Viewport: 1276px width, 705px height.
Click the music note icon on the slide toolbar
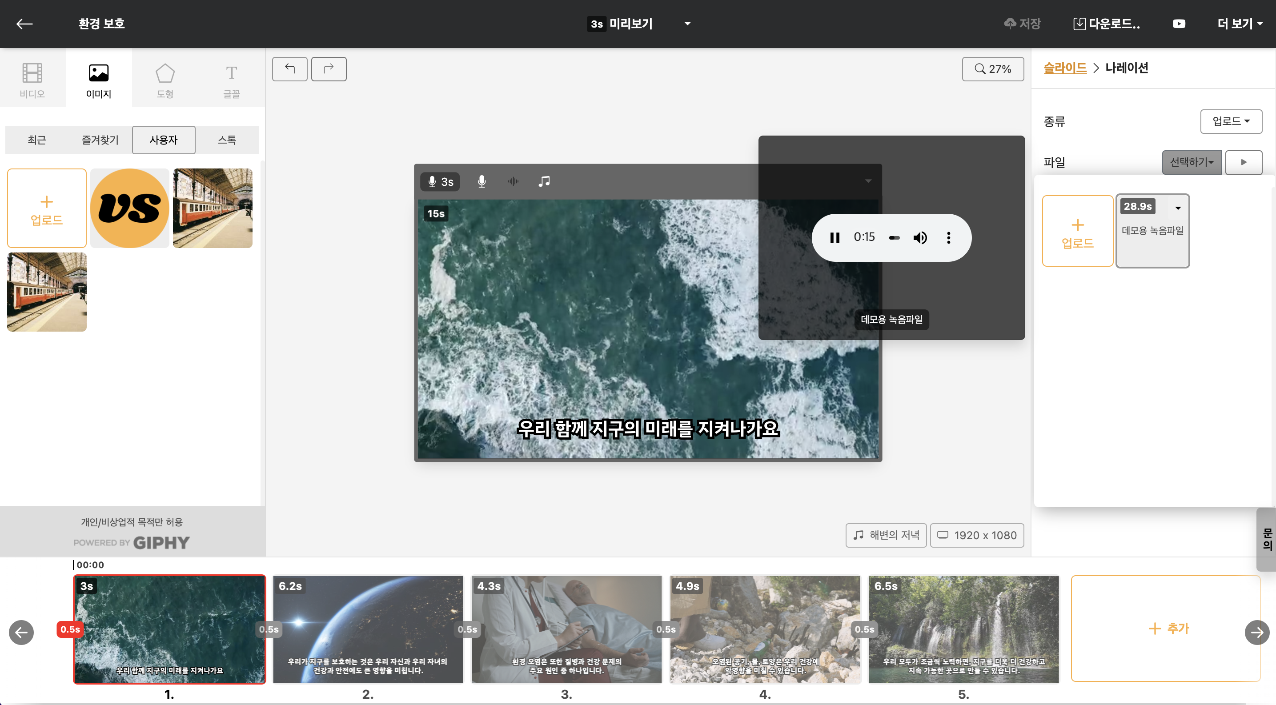544,182
